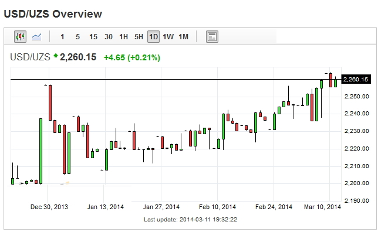The width and height of the screenshot is (378, 232).
Task: Click the 2,210.00 axis label
Action: [357, 166]
